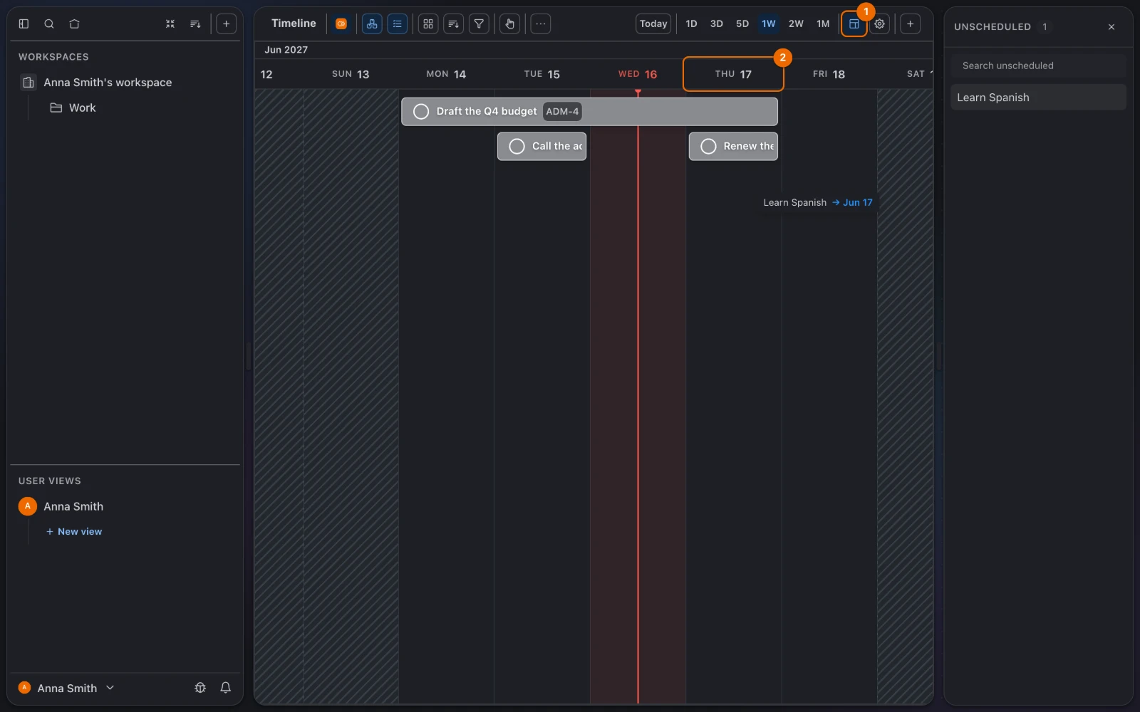Expand the Anna Smith account menu chevron
The width and height of the screenshot is (1140, 712).
coord(110,688)
